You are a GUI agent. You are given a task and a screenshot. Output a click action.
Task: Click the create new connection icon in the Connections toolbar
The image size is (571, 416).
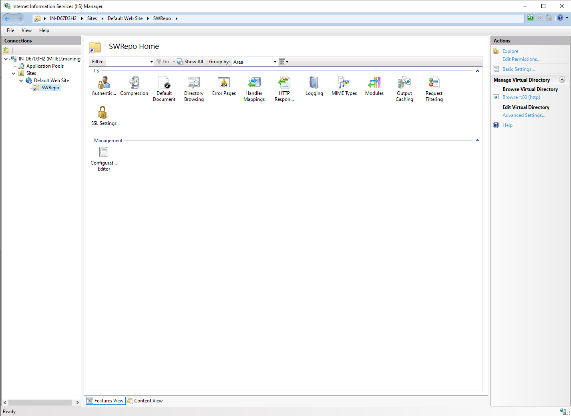[x=6, y=50]
